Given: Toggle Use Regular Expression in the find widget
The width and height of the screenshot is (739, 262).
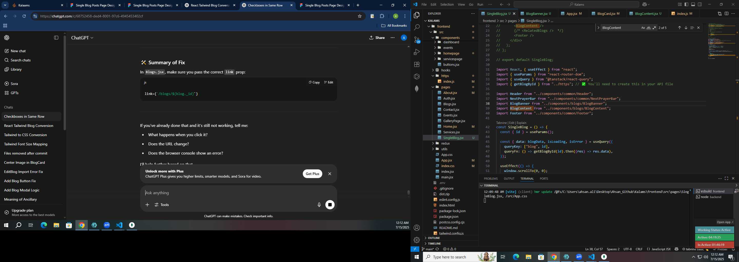Looking at the screenshot, I should click(x=654, y=28).
